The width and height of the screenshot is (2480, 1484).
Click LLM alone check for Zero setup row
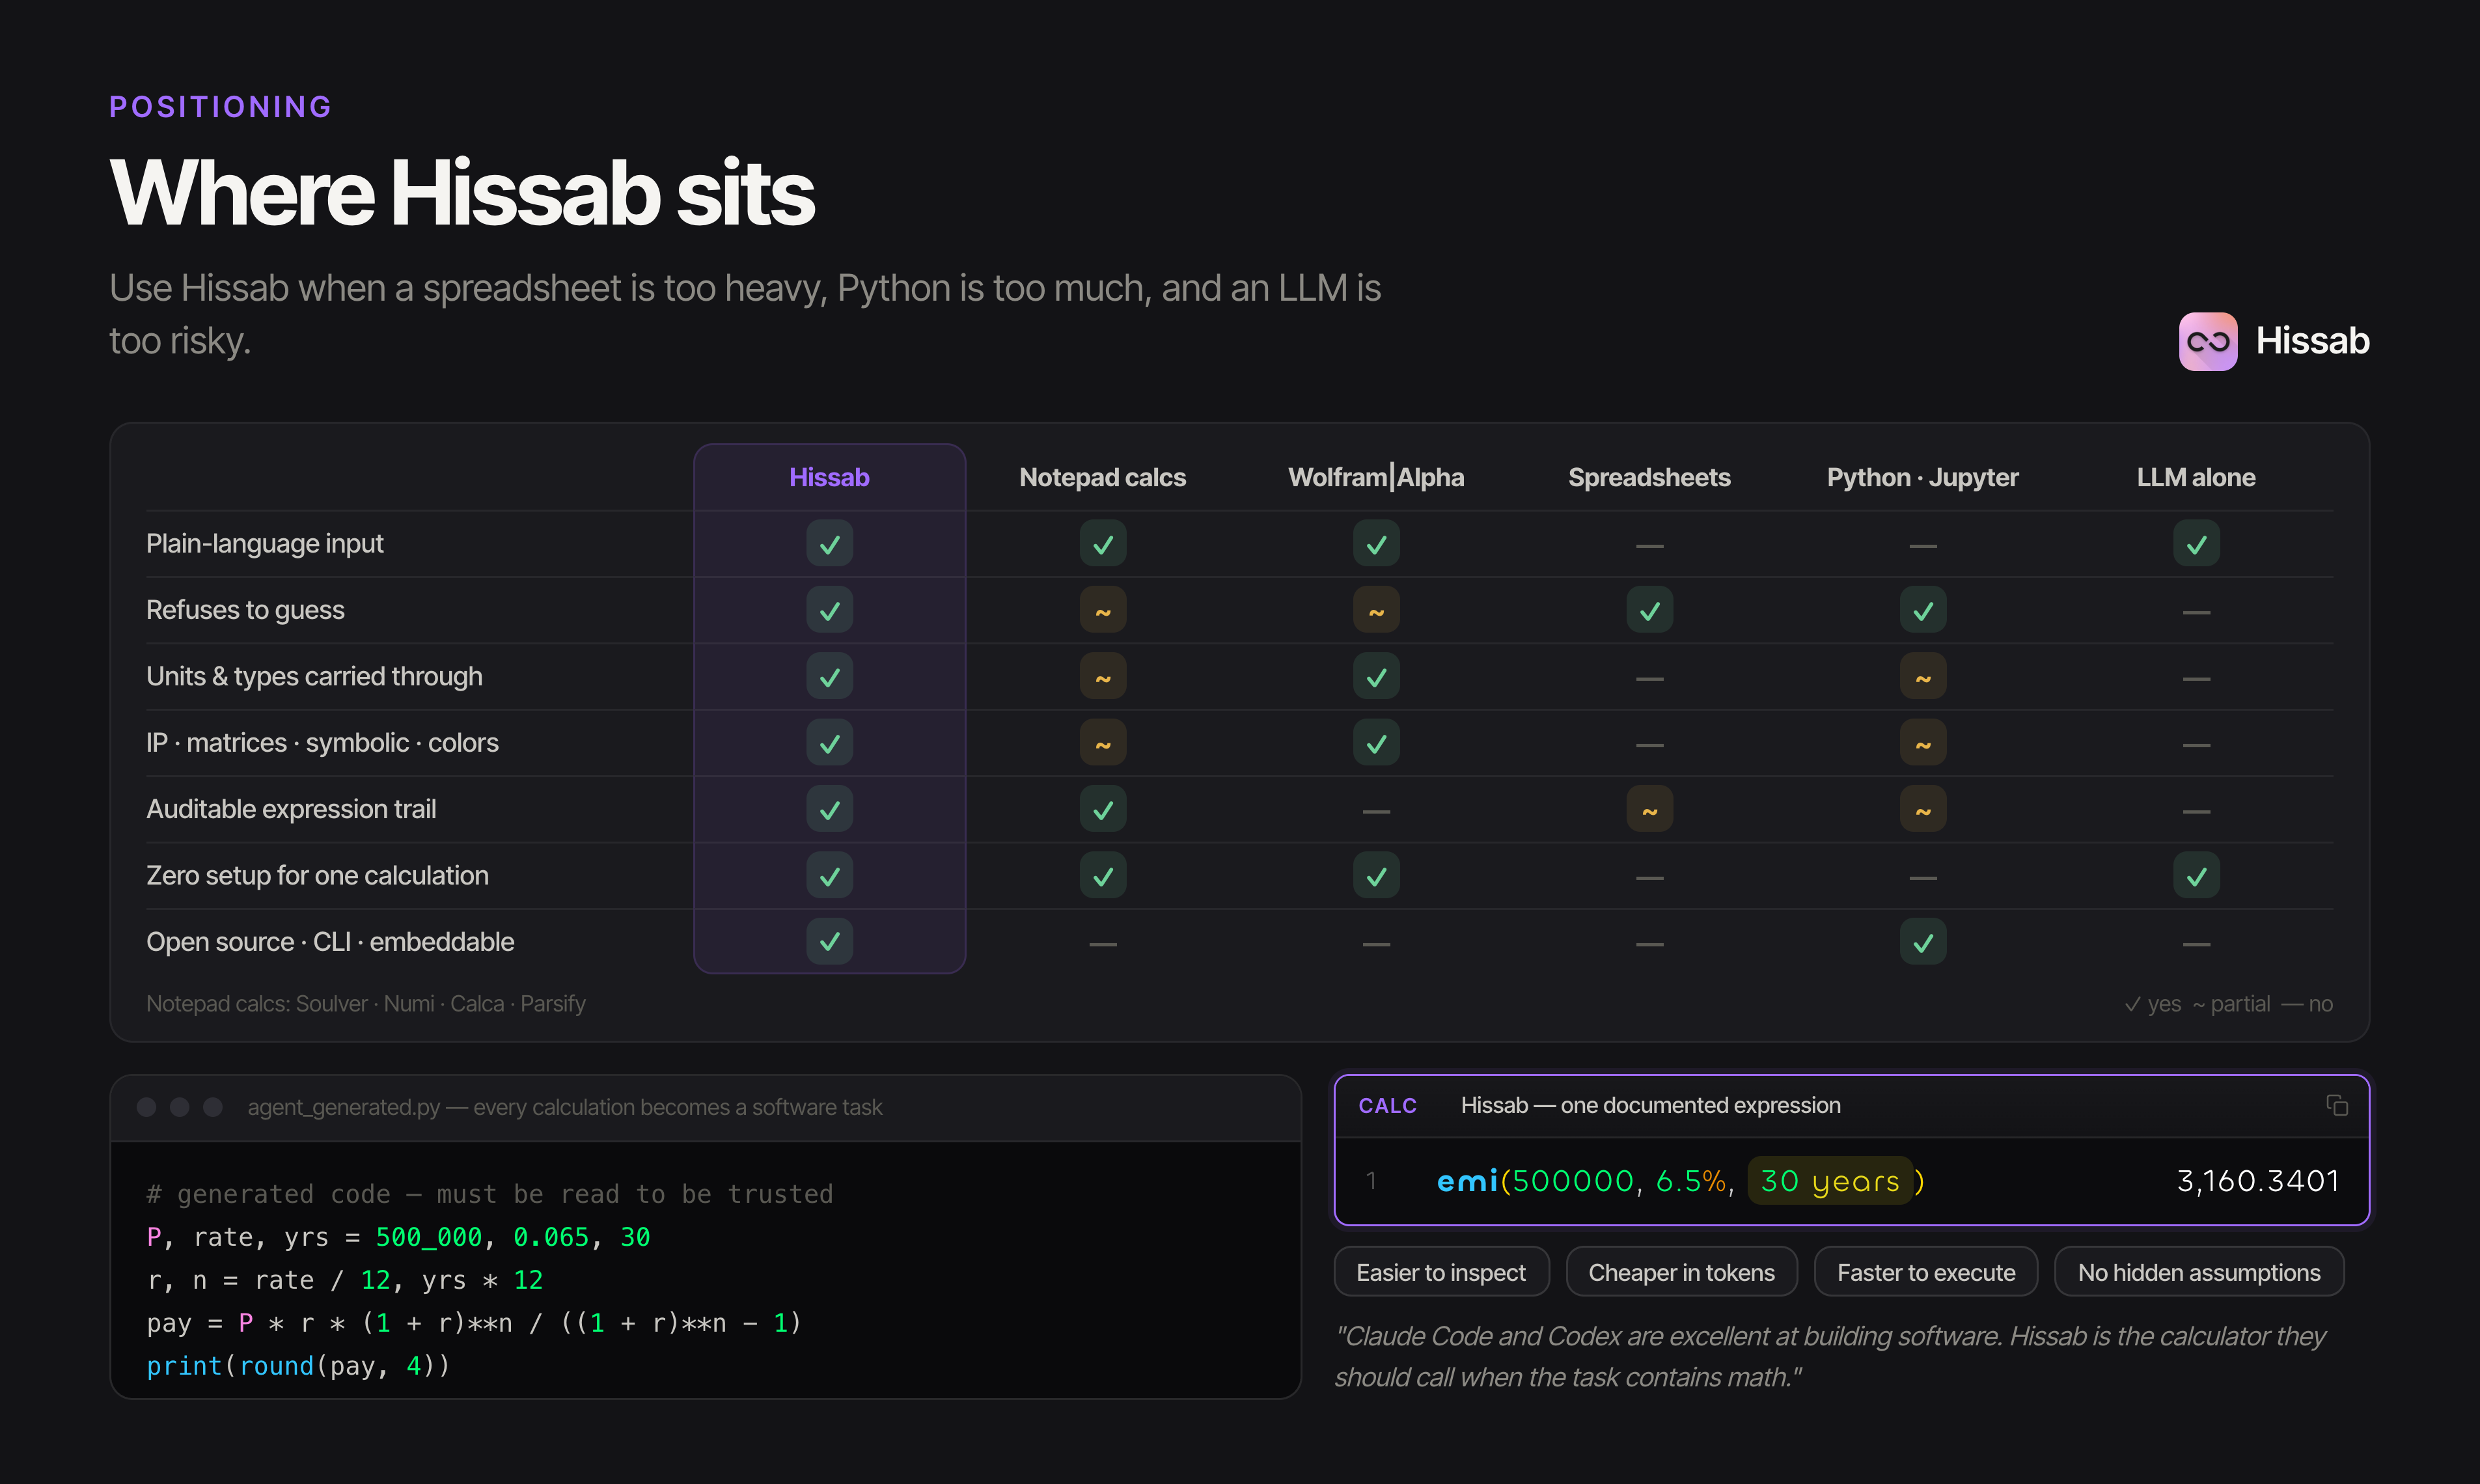point(2196,875)
